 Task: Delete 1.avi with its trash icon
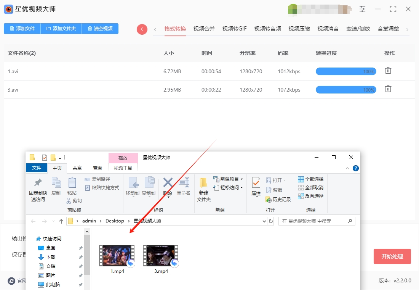(388, 71)
